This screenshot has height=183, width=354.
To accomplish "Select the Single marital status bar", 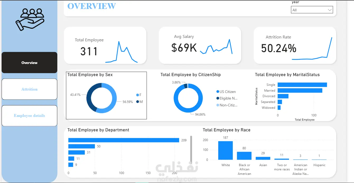I will [x=302, y=85].
